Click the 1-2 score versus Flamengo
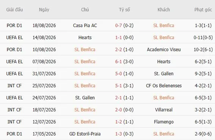This screenshot has height=140, width=215. point(118,122)
